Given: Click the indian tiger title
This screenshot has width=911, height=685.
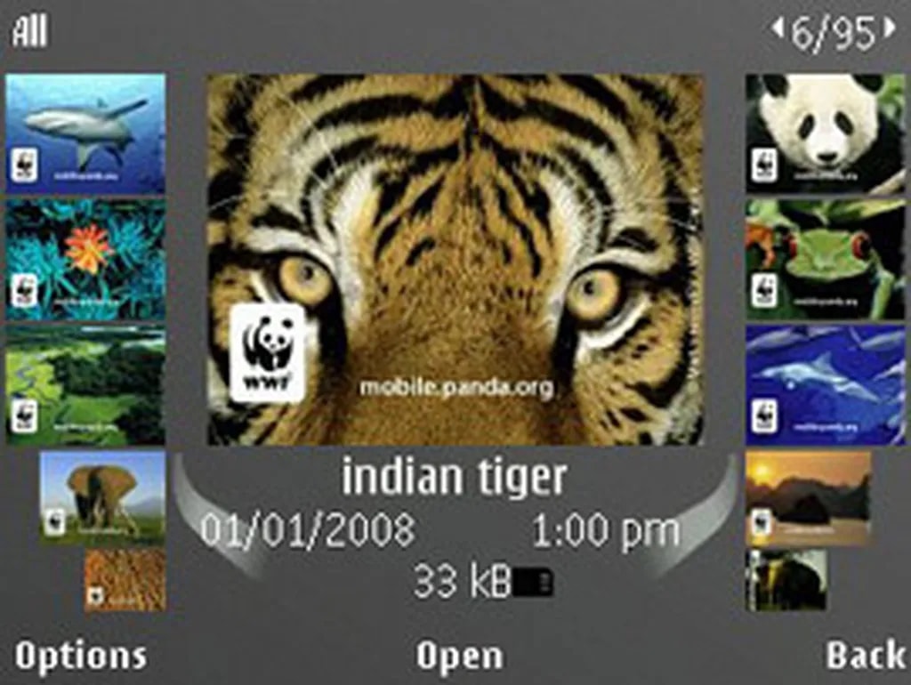Looking at the screenshot, I should 454,478.
